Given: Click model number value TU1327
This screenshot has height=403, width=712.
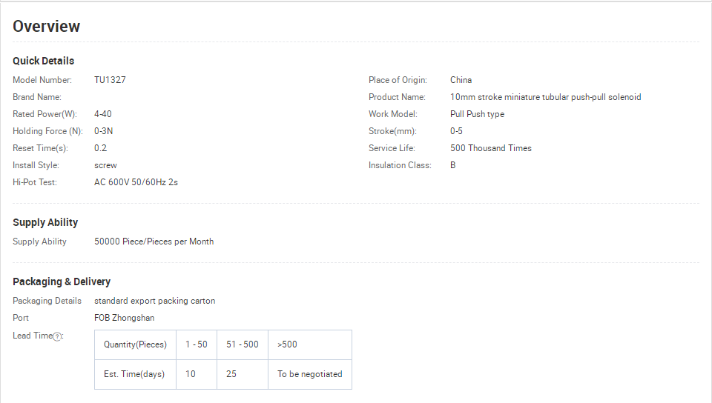Looking at the screenshot, I should click(x=110, y=80).
